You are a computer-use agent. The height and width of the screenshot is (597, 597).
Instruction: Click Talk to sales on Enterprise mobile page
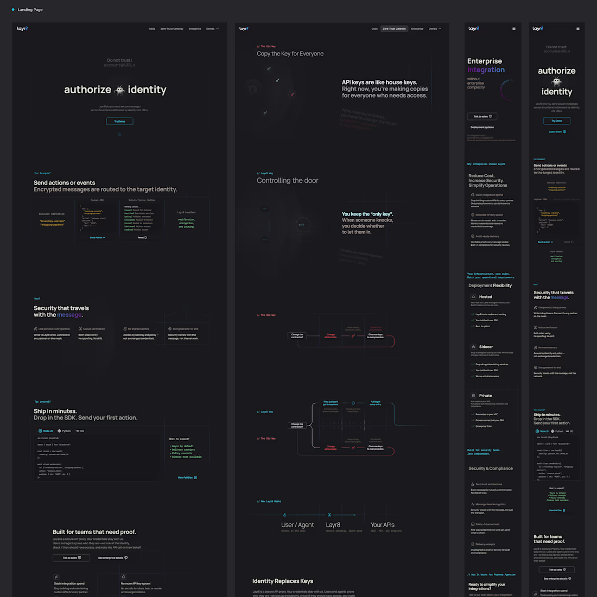482,116
